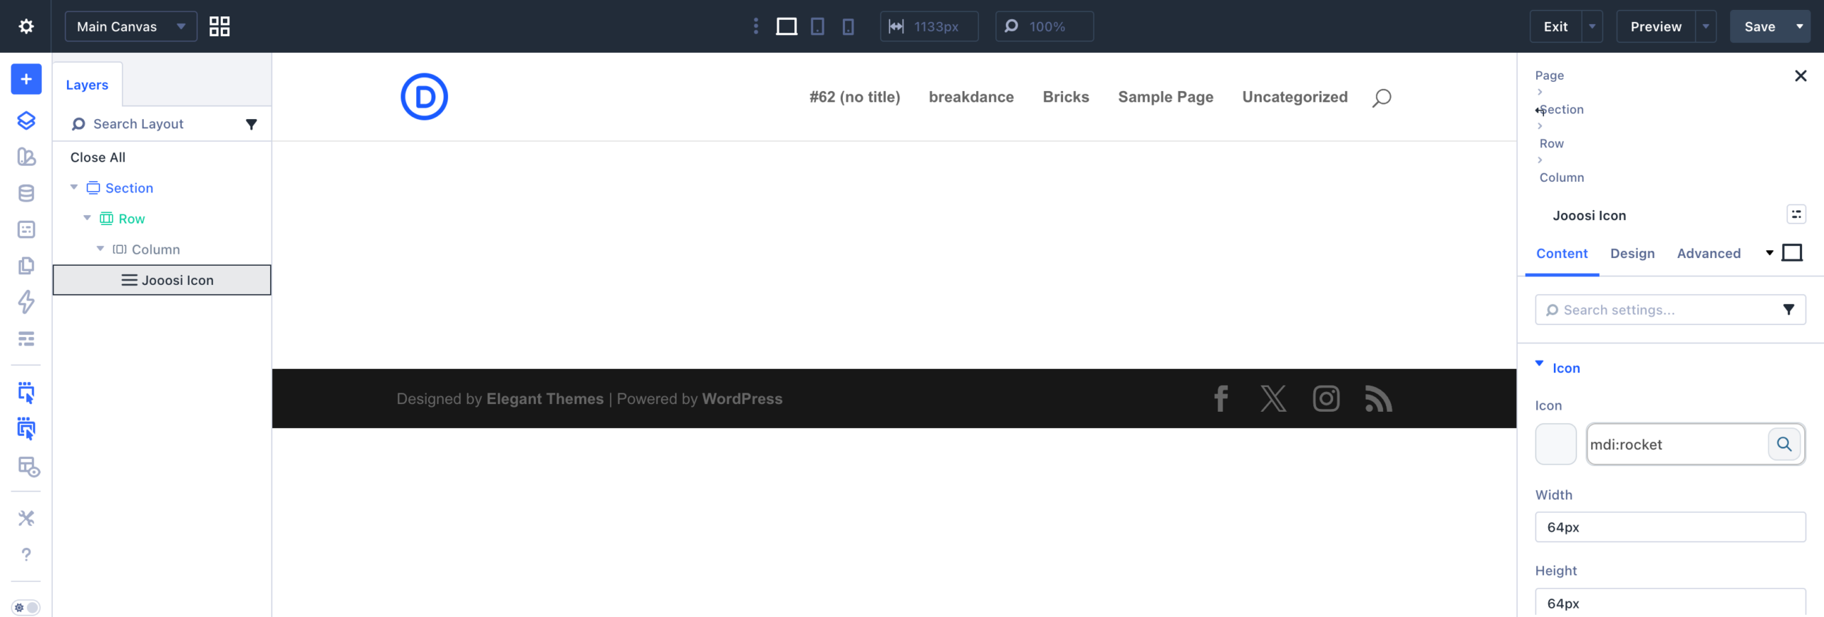Image resolution: width=1824 pixels, height=617 pixels.
Task: Click the icon preview swatch beside mdi:rocket
Action: (1556, 444)
